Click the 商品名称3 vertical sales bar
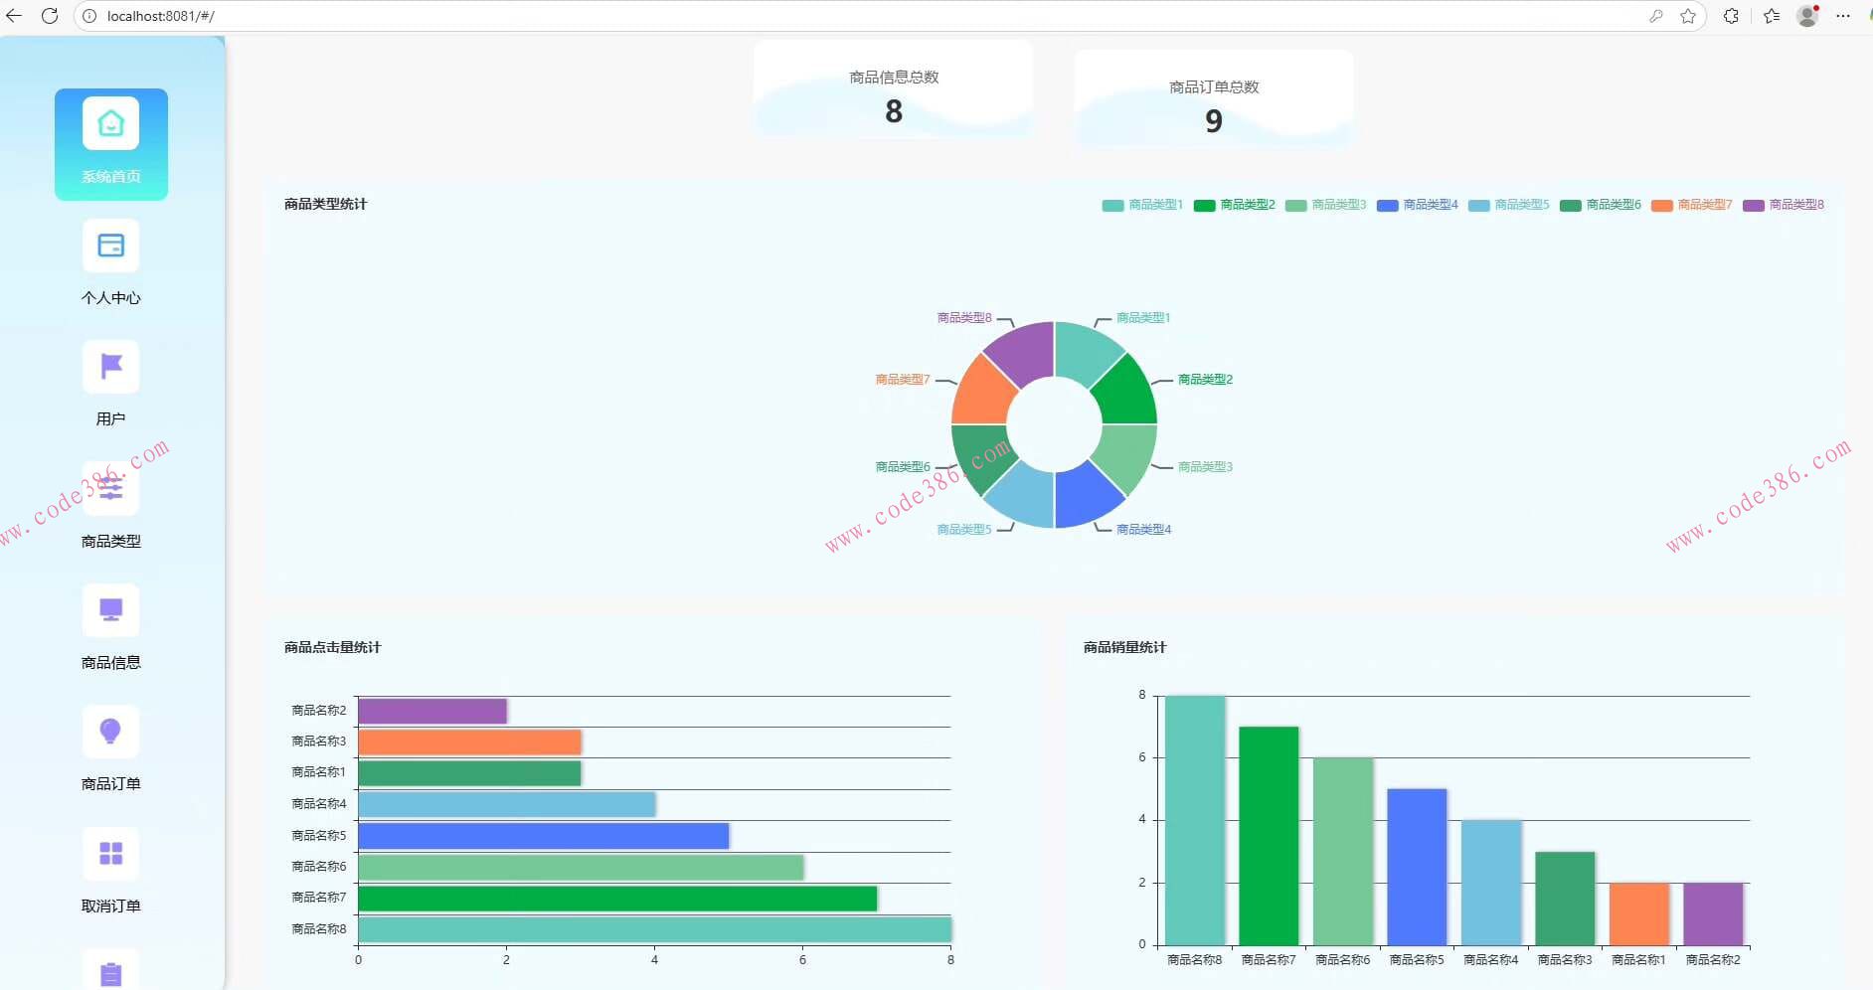 (x=1565, y=899)
